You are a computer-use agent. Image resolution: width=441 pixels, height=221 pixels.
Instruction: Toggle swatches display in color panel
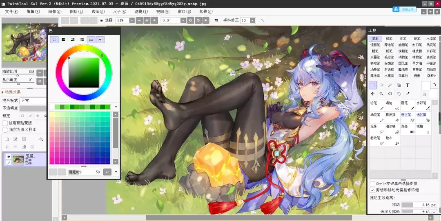point(91,39)
